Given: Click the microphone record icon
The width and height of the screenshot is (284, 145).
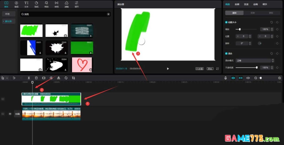Looking at the screenshot, I should 226,78.
